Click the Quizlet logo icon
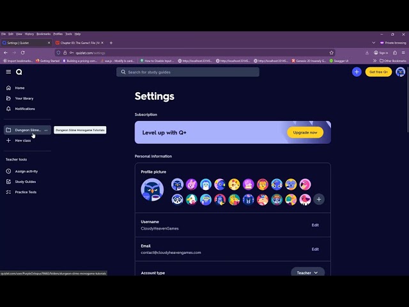Image resolution: width=409 pixels, height=307 pixels. (19, 72)
